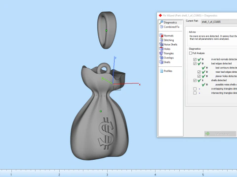Enable the intersecting triangles detected checkbox
The height and width of the screenshot is (177, 237).
click(x=195, y=93)
